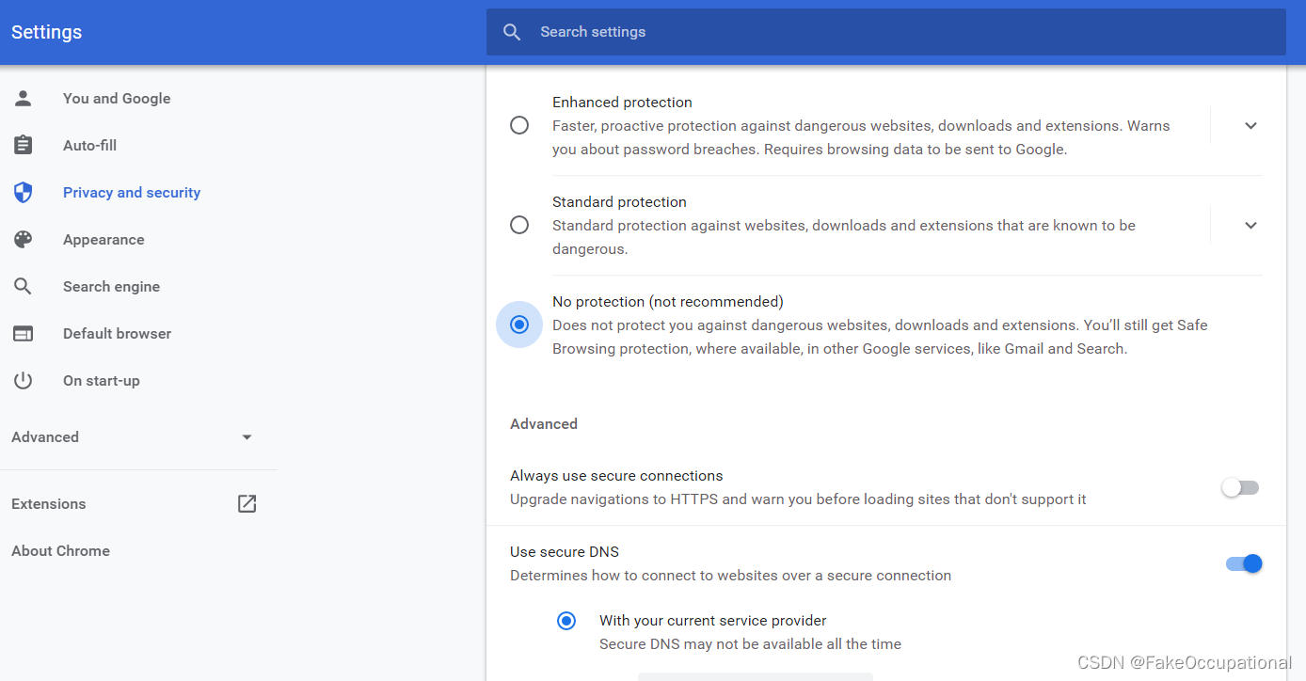This screenshot has height=681, width=1306.
Task: Click the Advanced label in sidebar
Action: pos(45,436)
